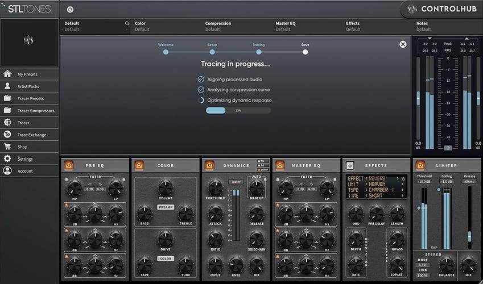Go to Setup step in wizard

pos(212,52)
